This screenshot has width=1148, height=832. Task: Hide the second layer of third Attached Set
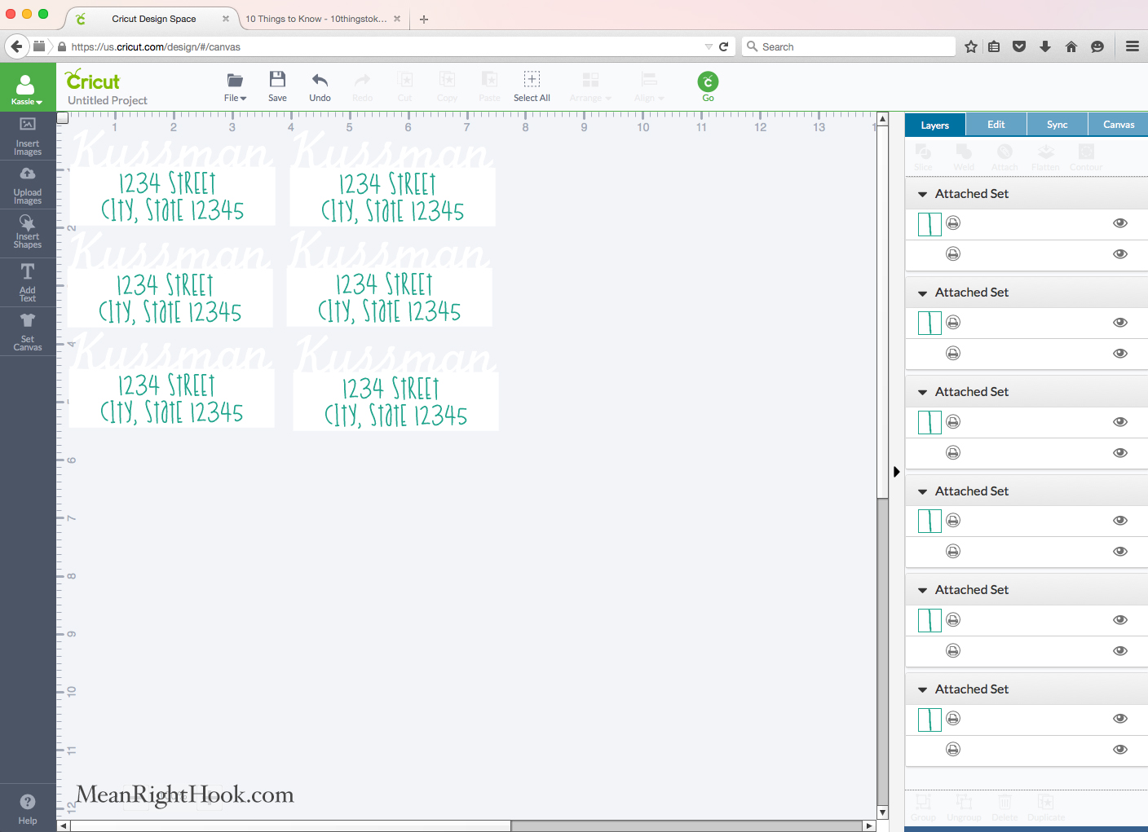tap(1120, 453)
